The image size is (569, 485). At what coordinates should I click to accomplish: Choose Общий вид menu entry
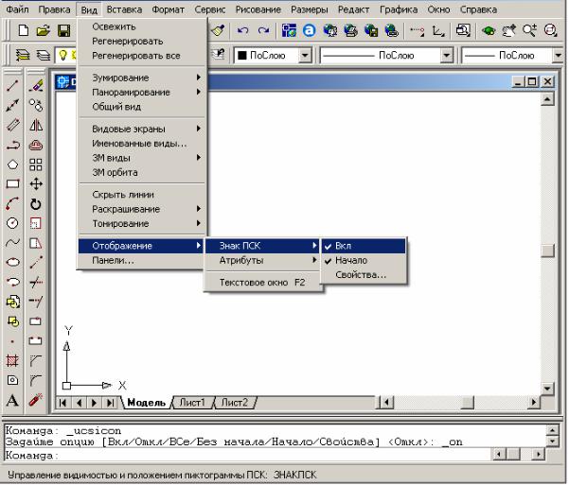(142, 107)
